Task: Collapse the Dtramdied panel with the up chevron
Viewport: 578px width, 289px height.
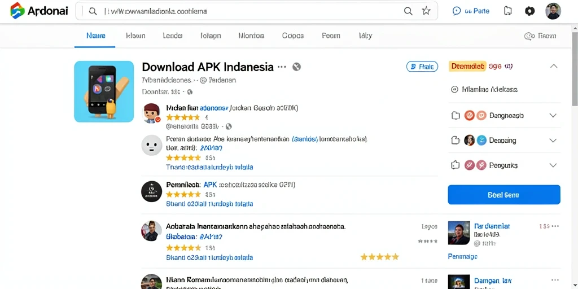Action: pos(554,66)
